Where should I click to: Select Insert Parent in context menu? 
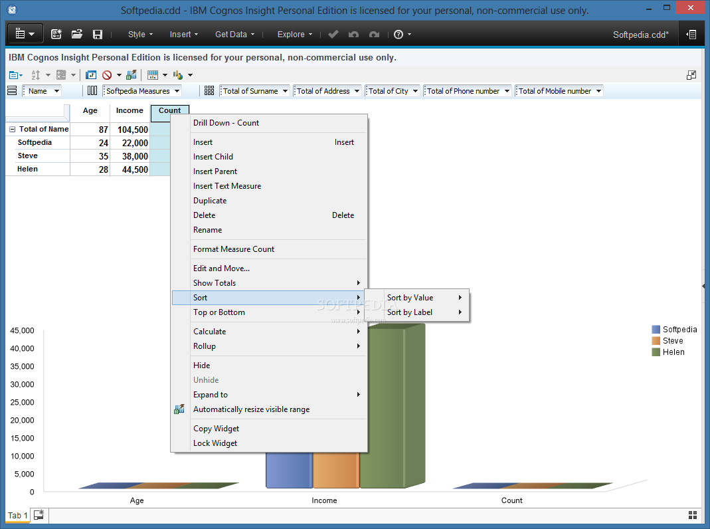(270, 171)
